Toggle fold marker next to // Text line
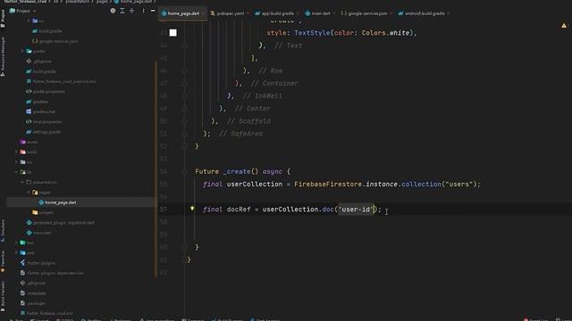 coord(185,45)
